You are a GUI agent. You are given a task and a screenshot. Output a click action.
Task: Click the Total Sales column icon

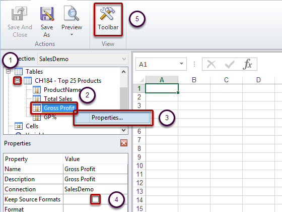point(37,98)
